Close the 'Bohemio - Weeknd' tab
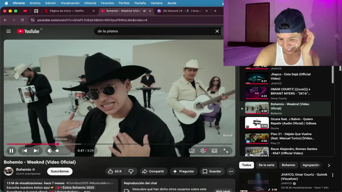 [150, 11]
